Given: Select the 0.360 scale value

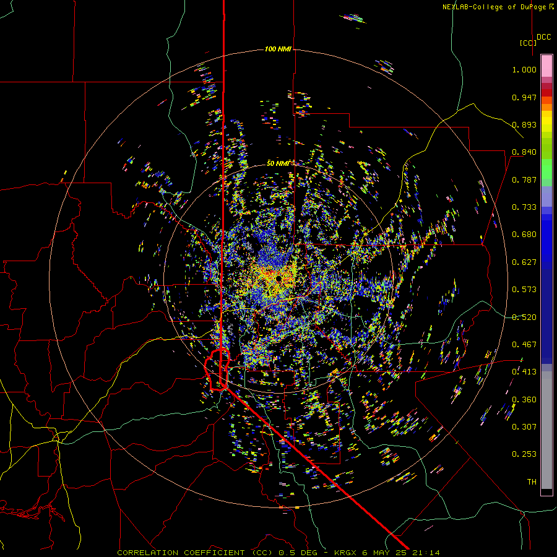Looking at the screenshot, I should [x=524, y=400].
